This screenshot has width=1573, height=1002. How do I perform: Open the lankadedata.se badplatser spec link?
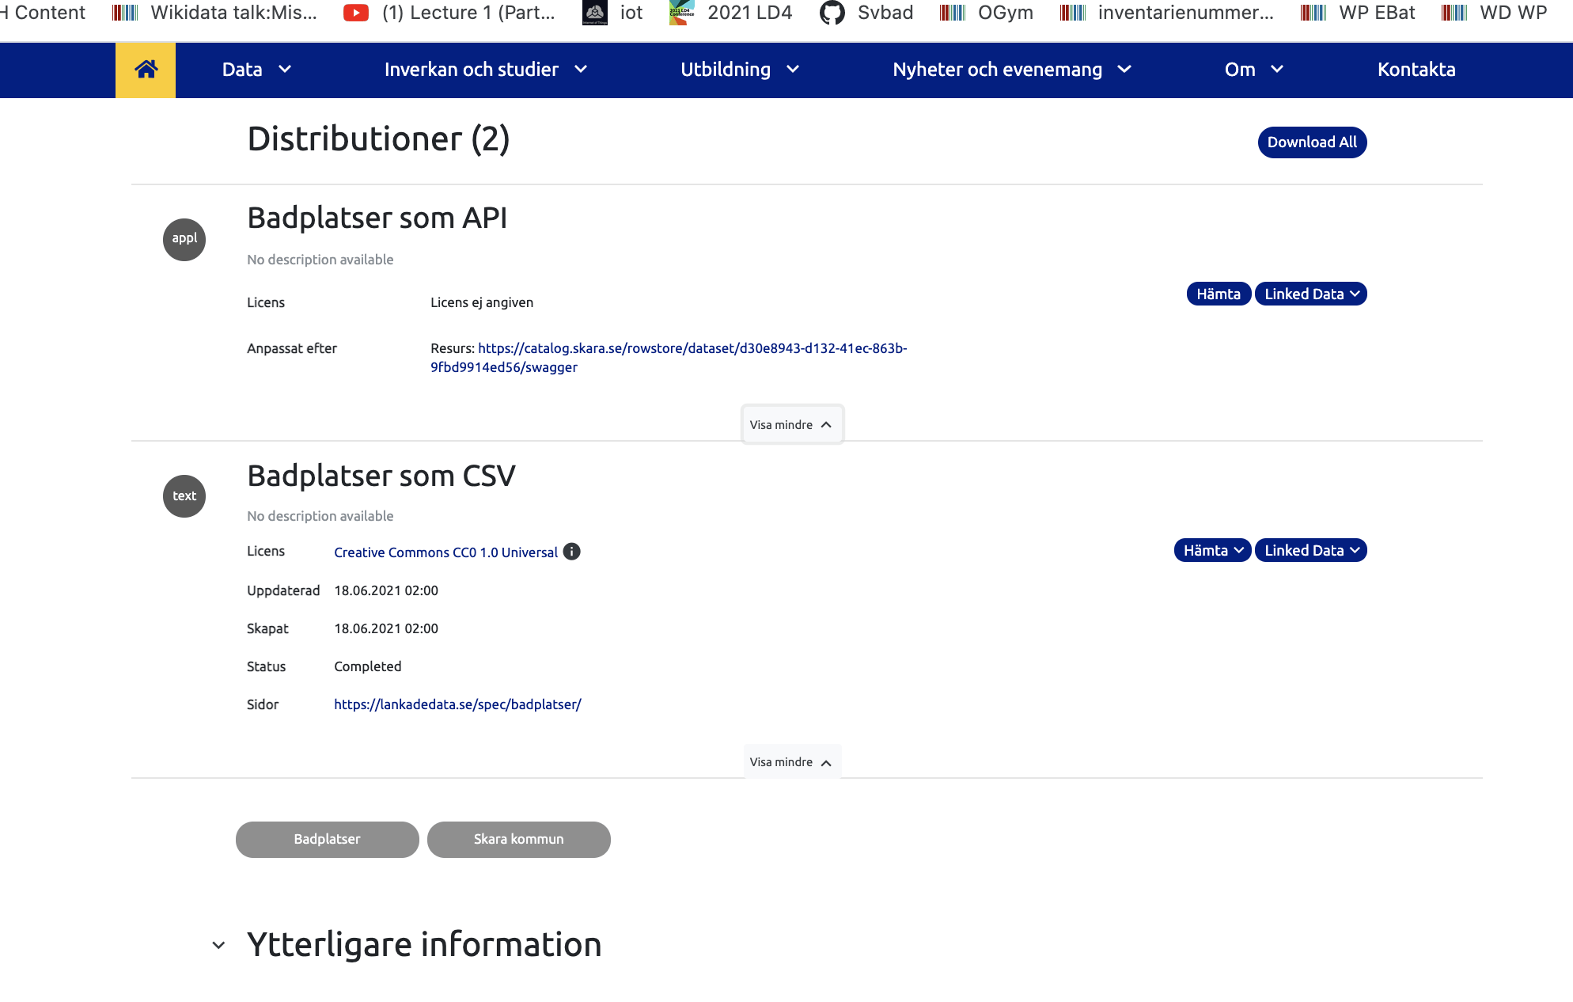click(x=457, y=704)
